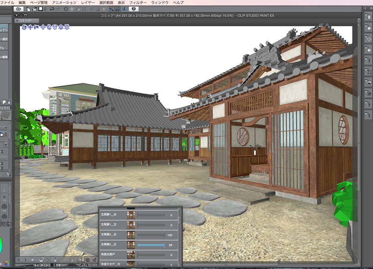This screenshot has height=269, width=373.
Task: Click the camera dolly zoom icon
Action: click(36, 28)
